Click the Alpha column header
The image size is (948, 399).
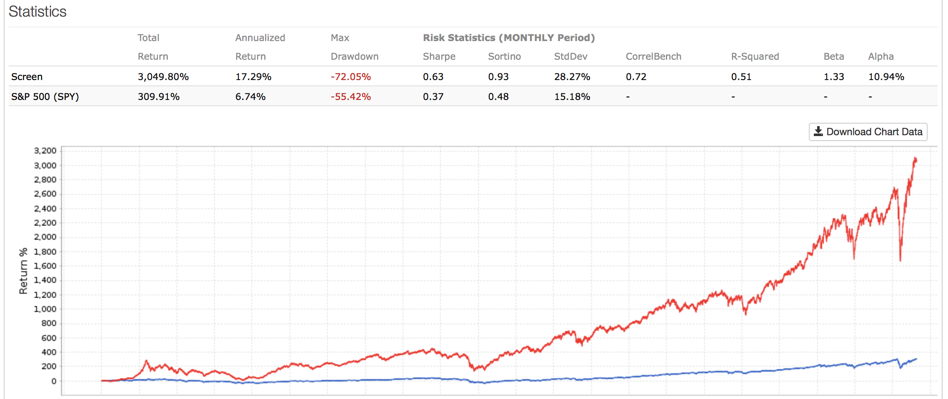[880, 56]
